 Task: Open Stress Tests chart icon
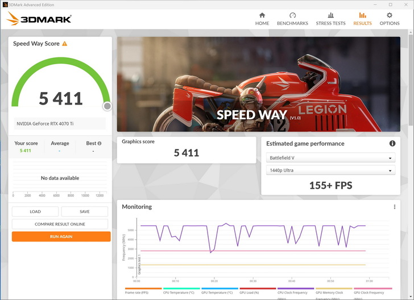(330, 15)
